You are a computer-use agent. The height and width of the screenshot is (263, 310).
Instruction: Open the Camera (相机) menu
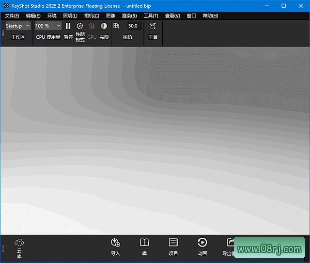tap(91, 15)
